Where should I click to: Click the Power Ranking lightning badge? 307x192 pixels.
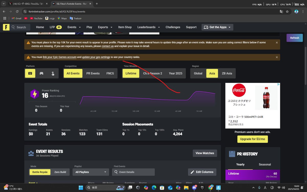coord(35,94)
